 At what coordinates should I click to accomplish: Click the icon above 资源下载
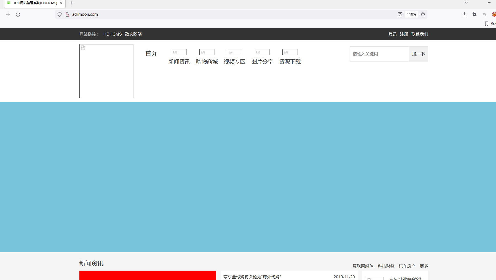(x=290, y=52)
